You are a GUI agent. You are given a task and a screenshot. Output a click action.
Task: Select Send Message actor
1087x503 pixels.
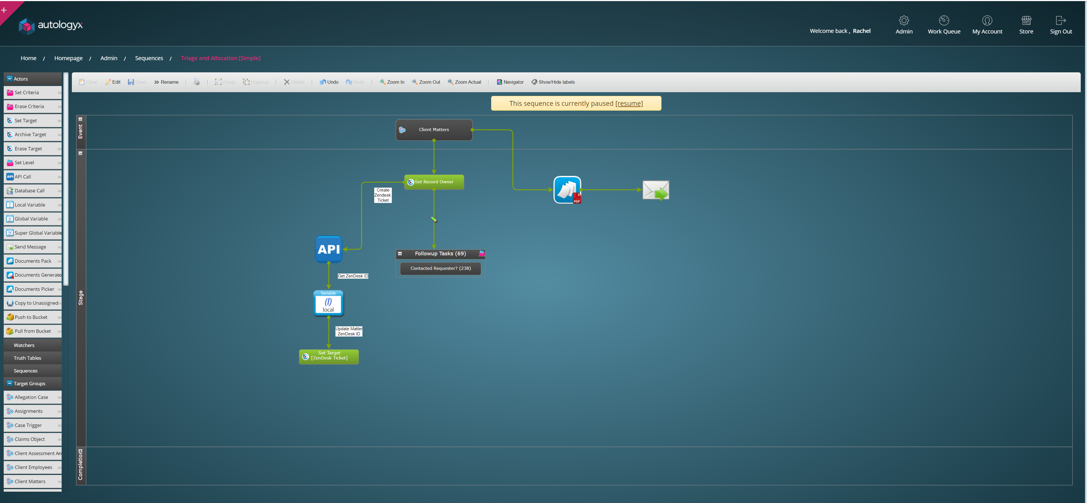tap(32, 247)
